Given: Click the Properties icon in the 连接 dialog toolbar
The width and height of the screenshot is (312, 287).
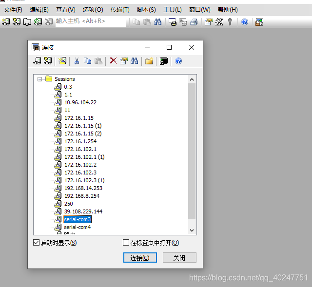Looking at the screenshot, I should coord(124,61).
